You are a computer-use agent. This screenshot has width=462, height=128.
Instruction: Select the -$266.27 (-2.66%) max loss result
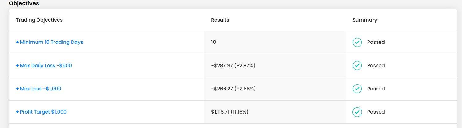(x=233, y=89)
